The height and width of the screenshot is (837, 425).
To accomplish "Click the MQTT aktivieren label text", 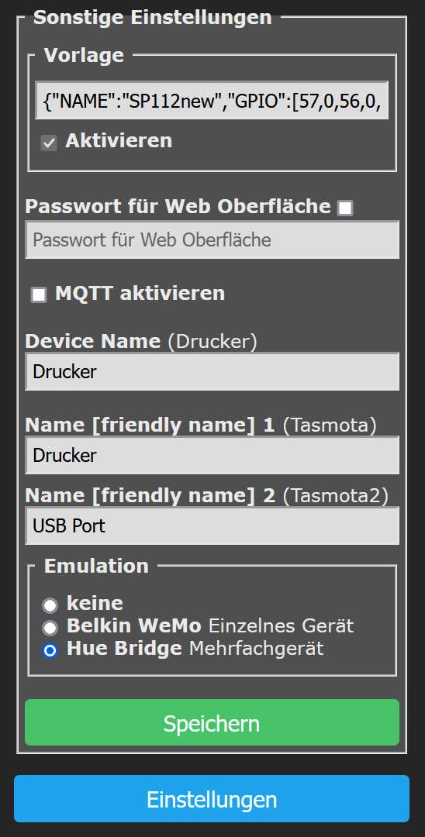I will pos(140,293).
